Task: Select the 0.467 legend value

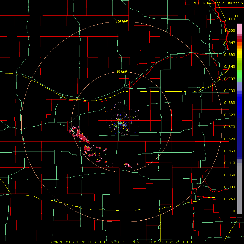Action: coord(230,151)
